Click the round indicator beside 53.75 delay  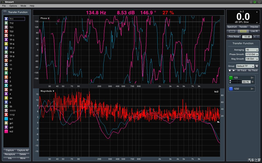pos(252,82)
